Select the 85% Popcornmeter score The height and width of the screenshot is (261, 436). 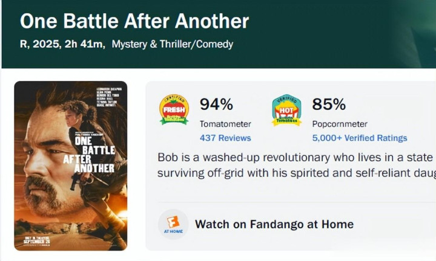pyautogui.click(x=329, y=105)
